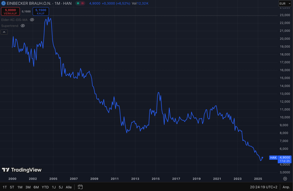The image size is (293, 191).
Task: Collapse the indicator legend with chevron
Action: (4, 32)
